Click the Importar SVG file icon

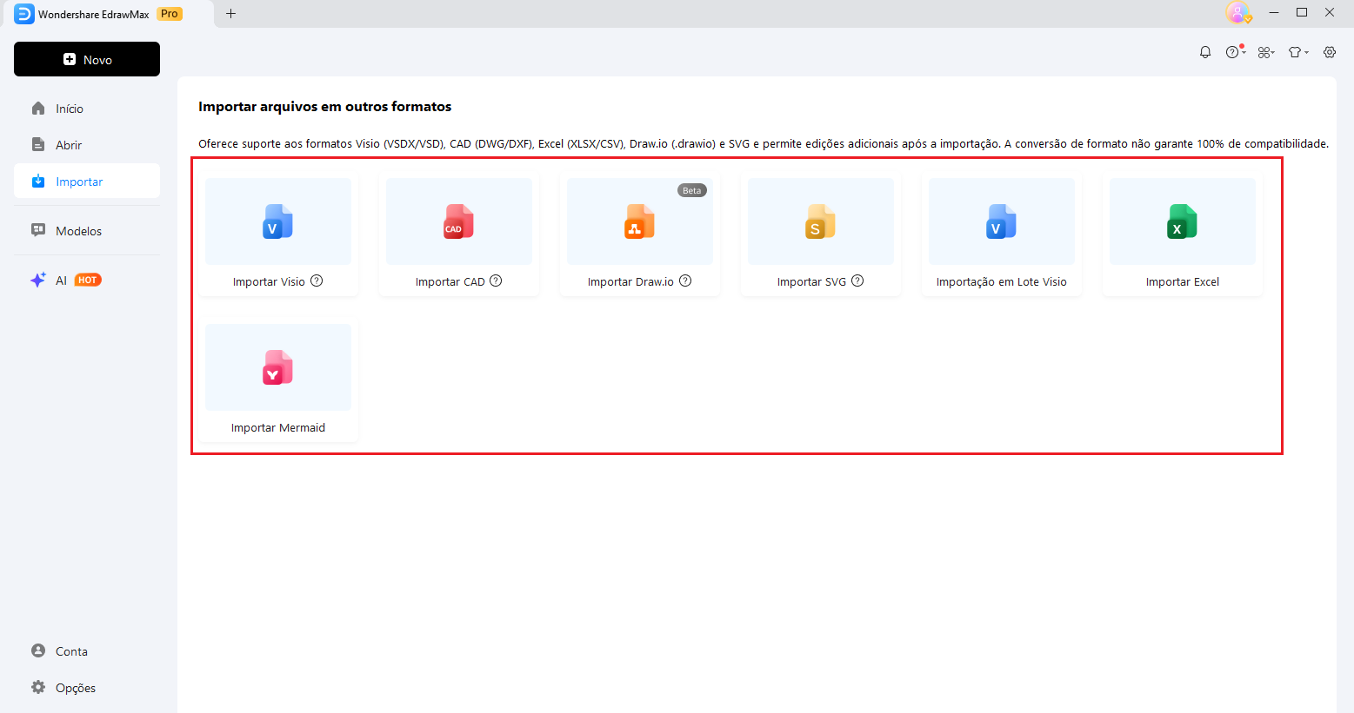(820, 221)
